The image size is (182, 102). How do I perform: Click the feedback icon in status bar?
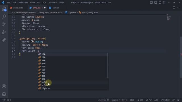click(x=173, y=100)
